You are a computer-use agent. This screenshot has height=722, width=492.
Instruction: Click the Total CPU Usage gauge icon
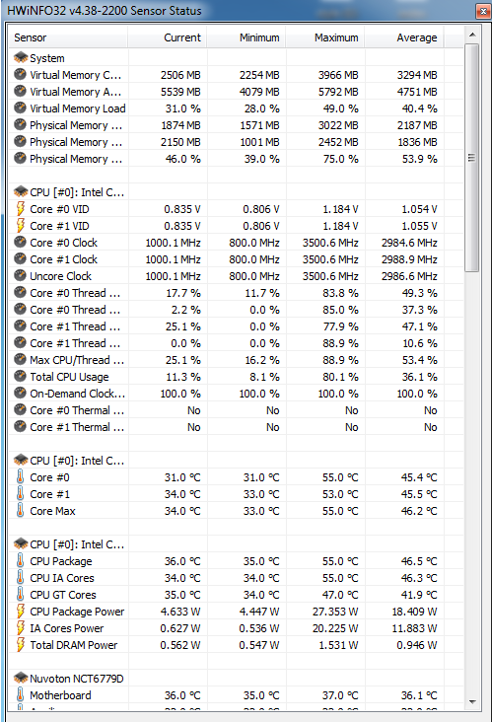[20, 376]
